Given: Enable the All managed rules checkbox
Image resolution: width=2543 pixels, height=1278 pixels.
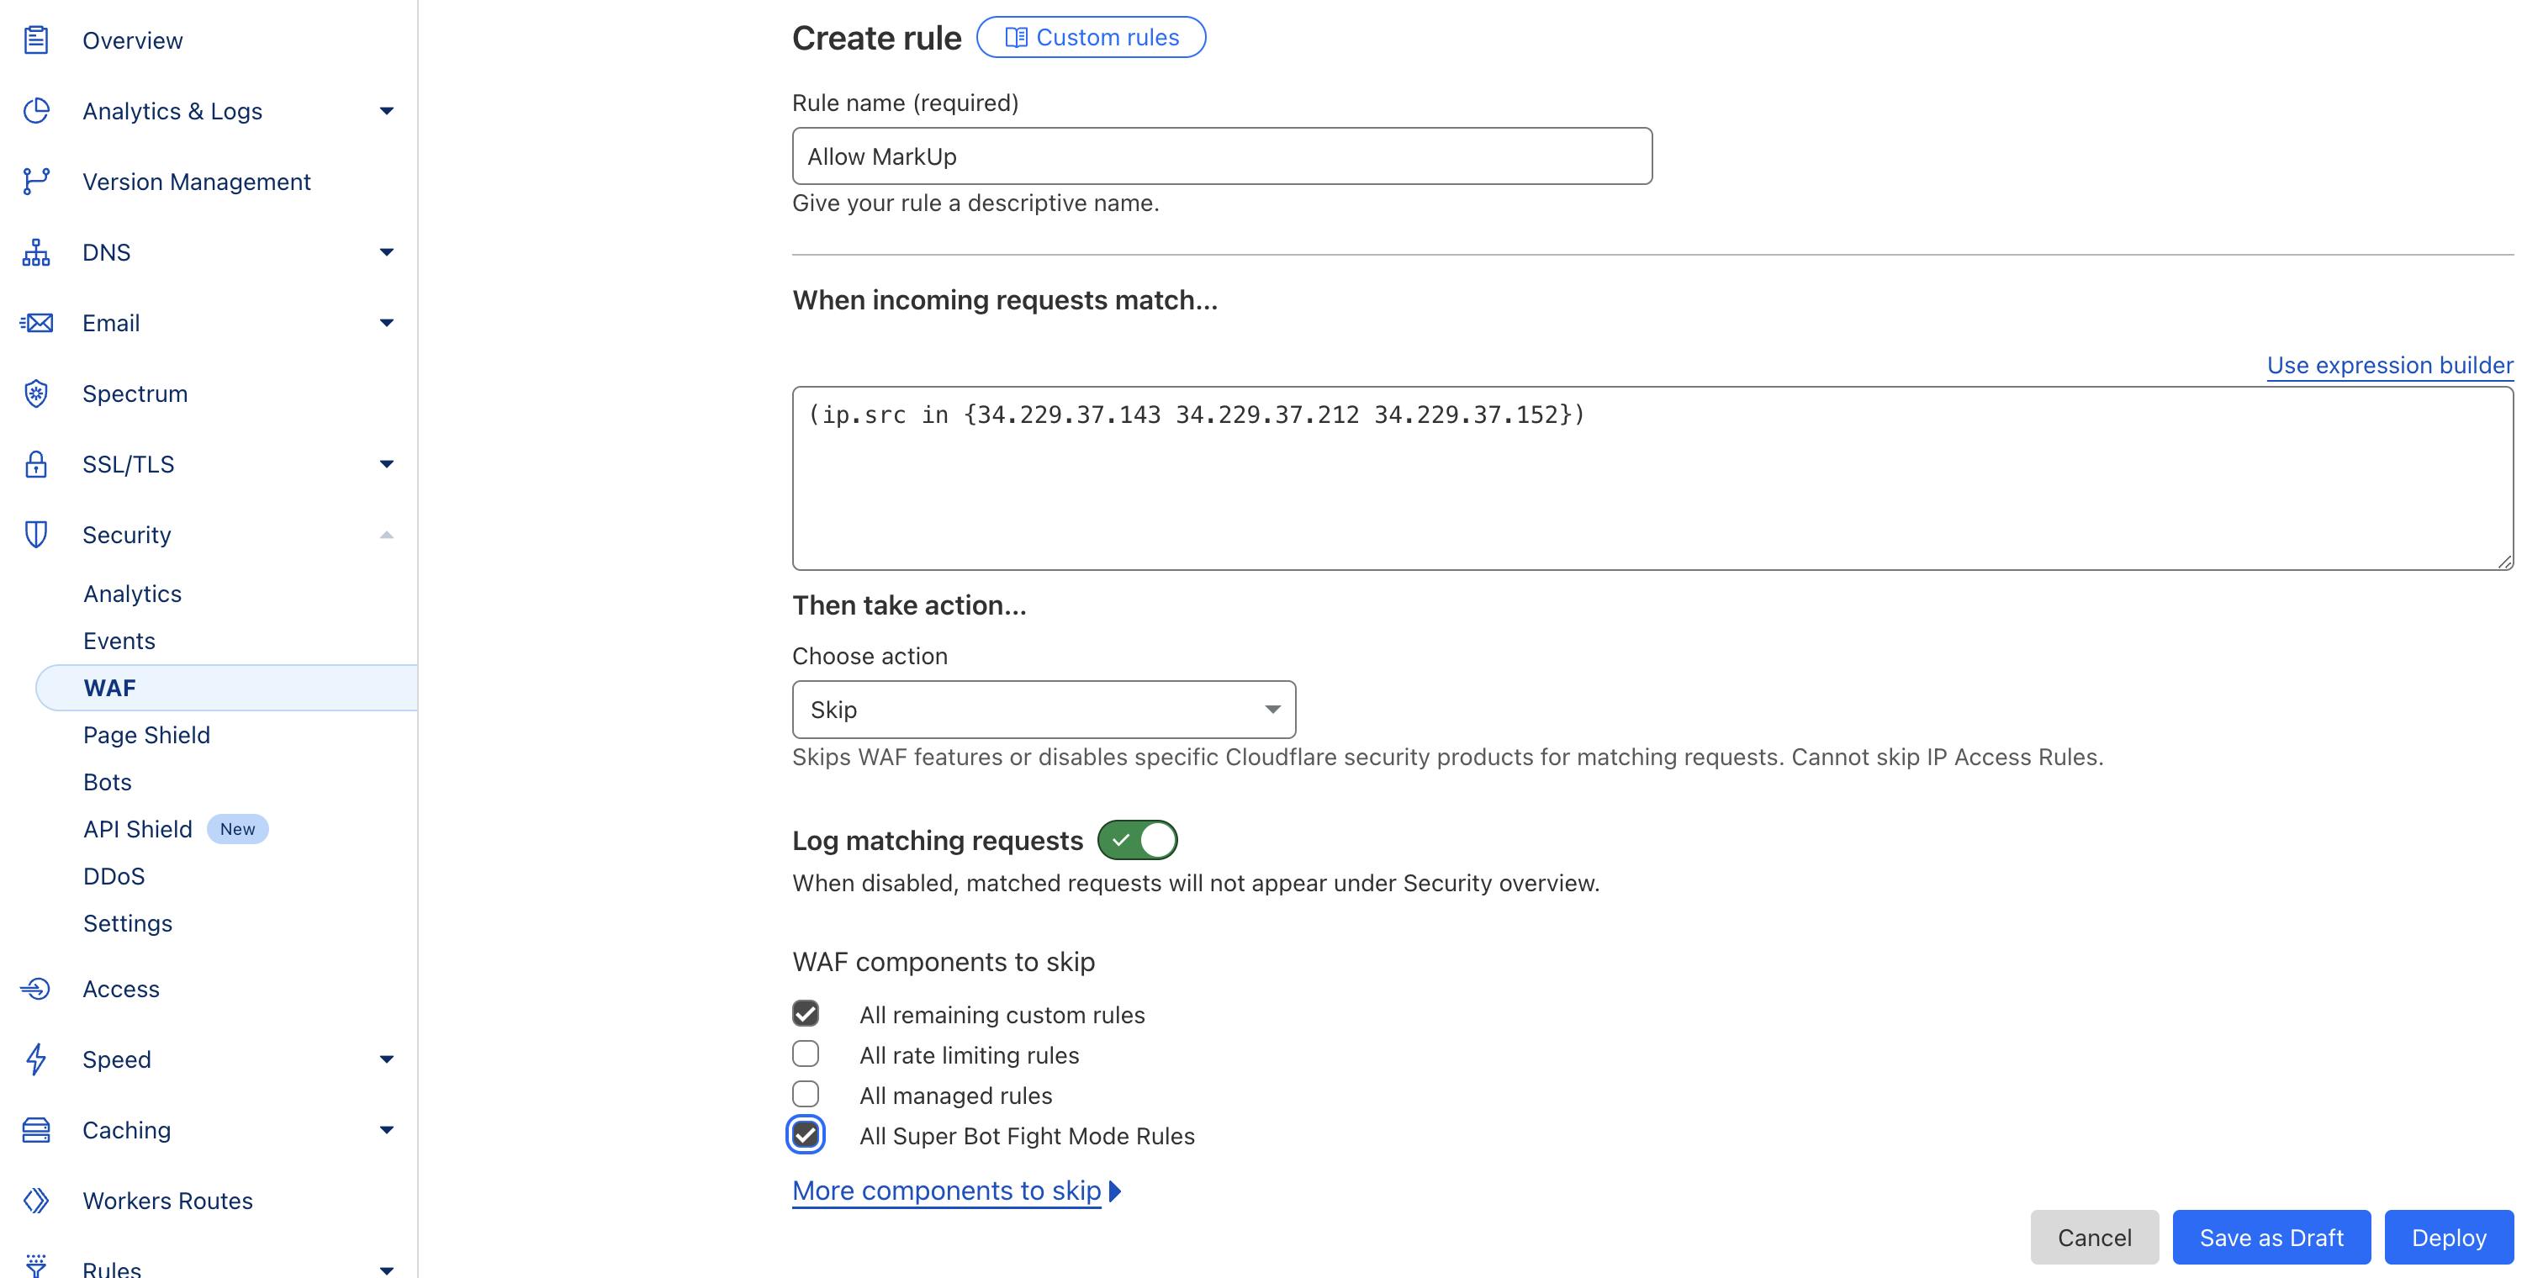Looking at the screenshot, I should tap(806, 1095).
